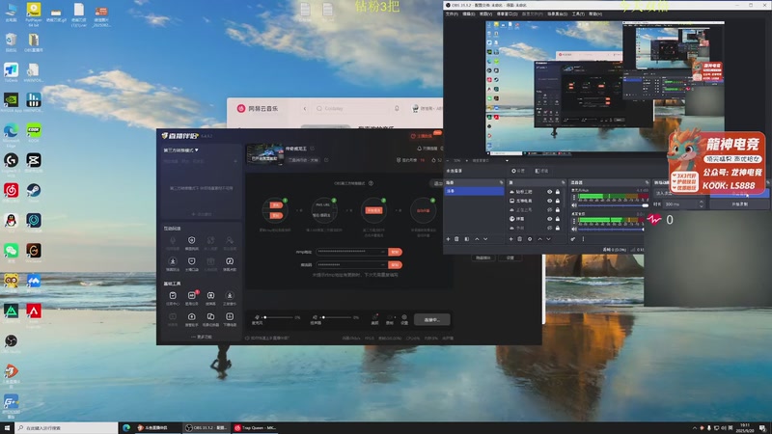The image size is (772, 434).
Task: Open Steam desktop shortcut
Action: (34, 192)
